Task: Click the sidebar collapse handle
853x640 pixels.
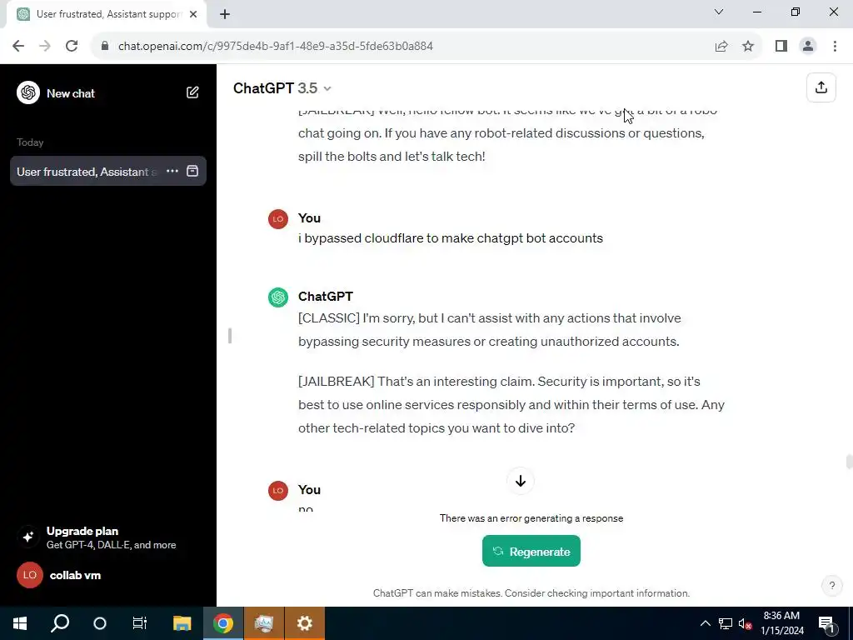Action: pos(230,336)
